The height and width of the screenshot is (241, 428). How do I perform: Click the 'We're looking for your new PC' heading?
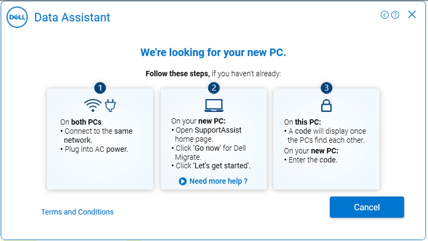213,52
